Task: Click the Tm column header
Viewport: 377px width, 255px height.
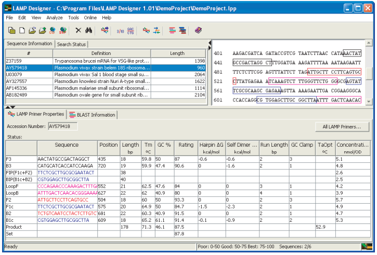Action: click(148, 148)
